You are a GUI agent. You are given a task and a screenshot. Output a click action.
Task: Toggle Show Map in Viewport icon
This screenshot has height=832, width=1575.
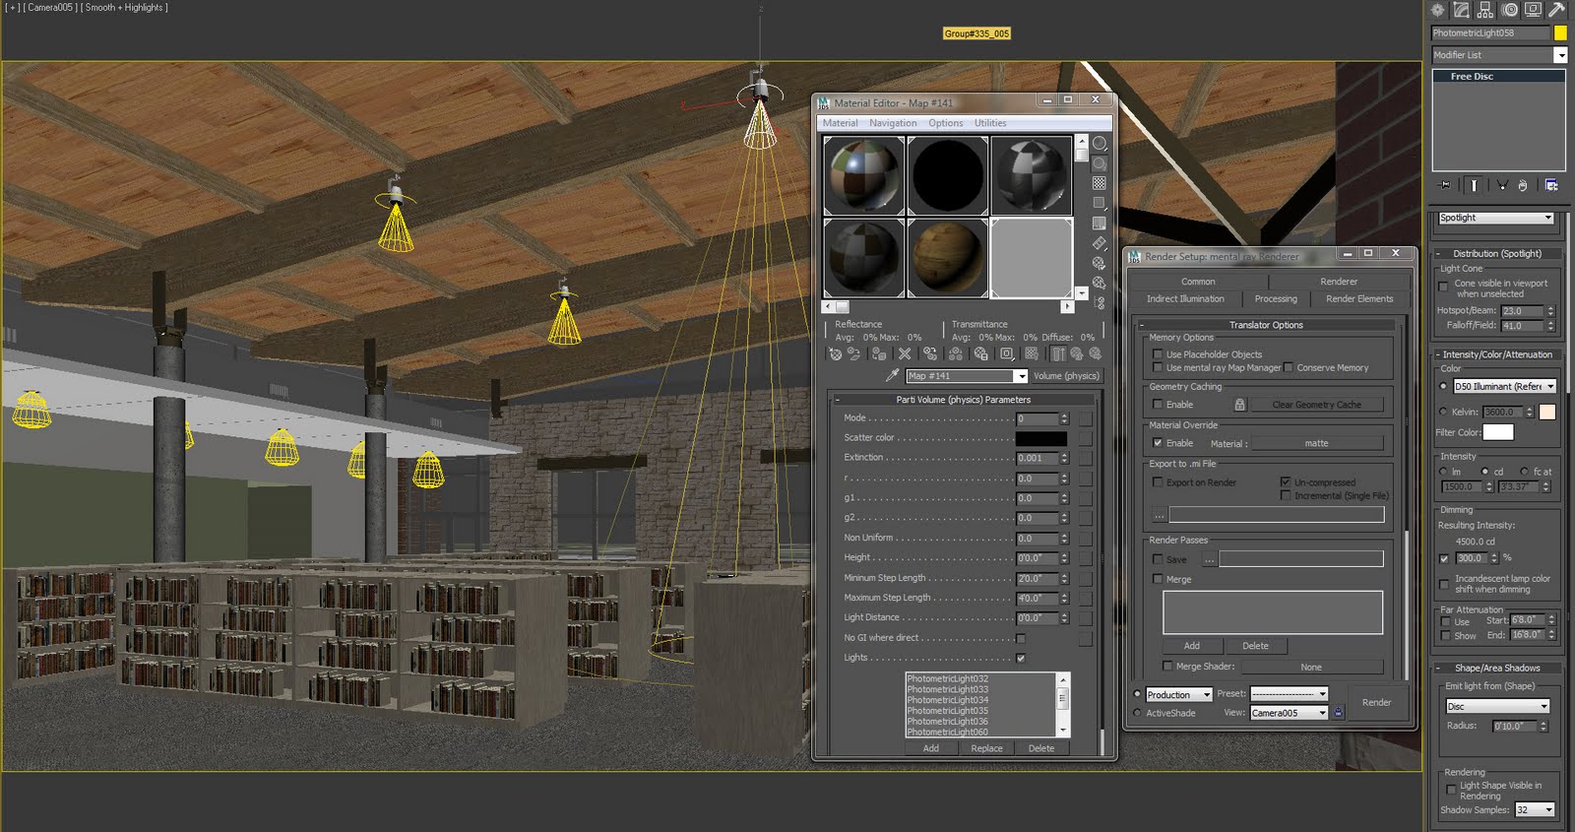(1031, 354)
